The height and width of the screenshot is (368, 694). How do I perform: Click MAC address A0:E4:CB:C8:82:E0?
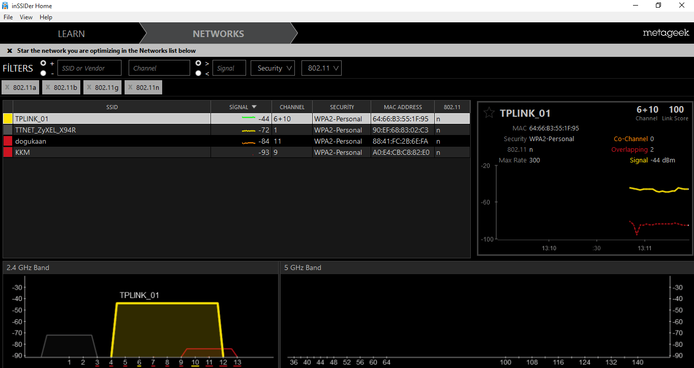[401, 152]
